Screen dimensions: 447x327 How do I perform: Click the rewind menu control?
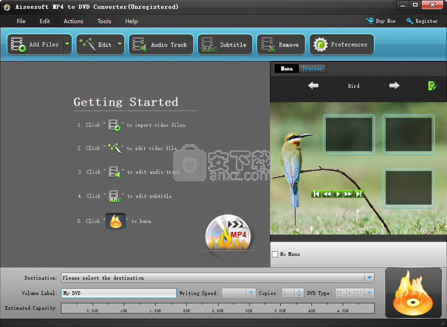click(x=327, y=194)
